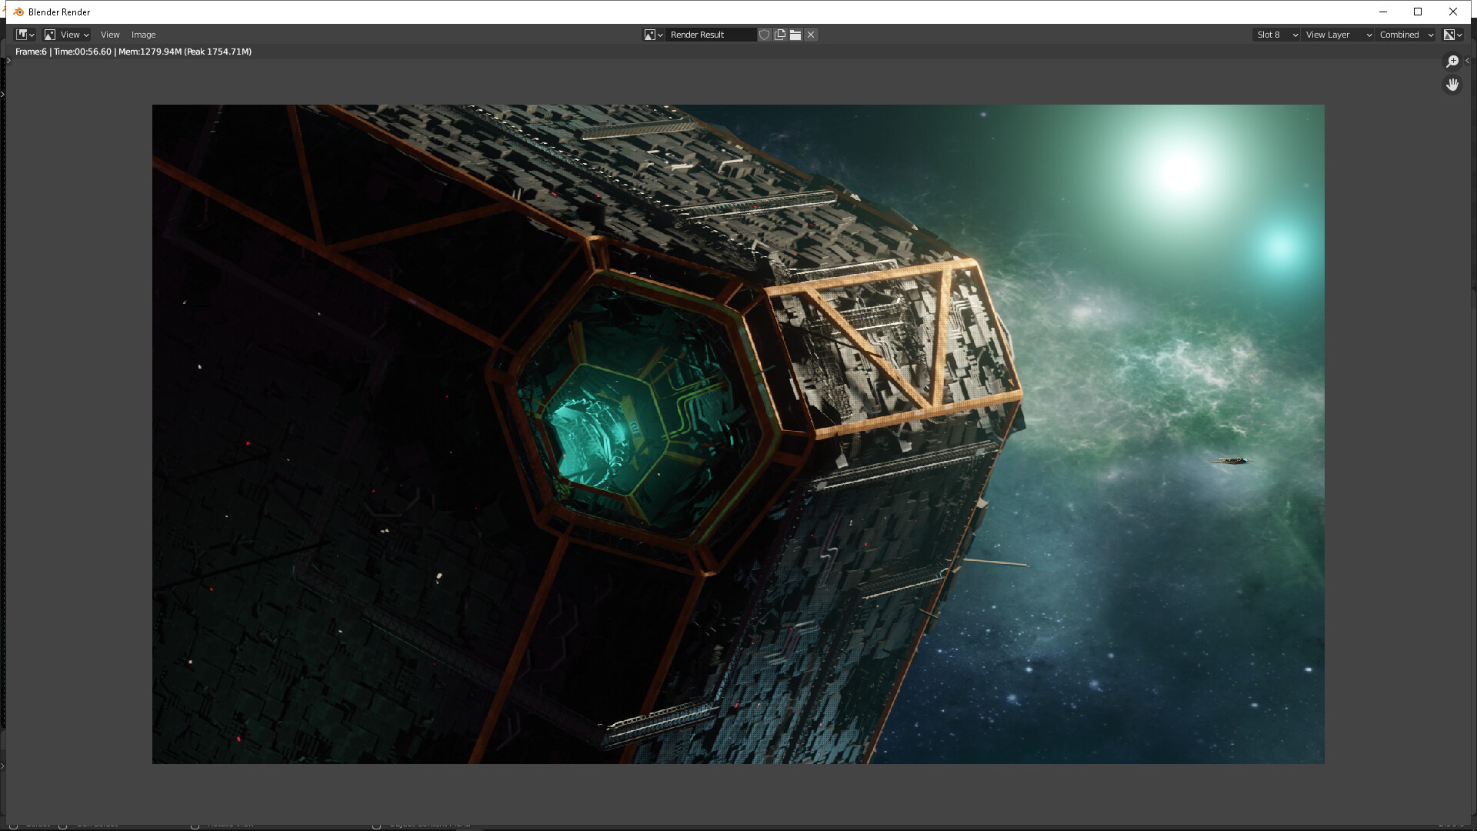Click the pan hand gizmo
The width and height of the screenshot is (1477, 831).
1452,85
